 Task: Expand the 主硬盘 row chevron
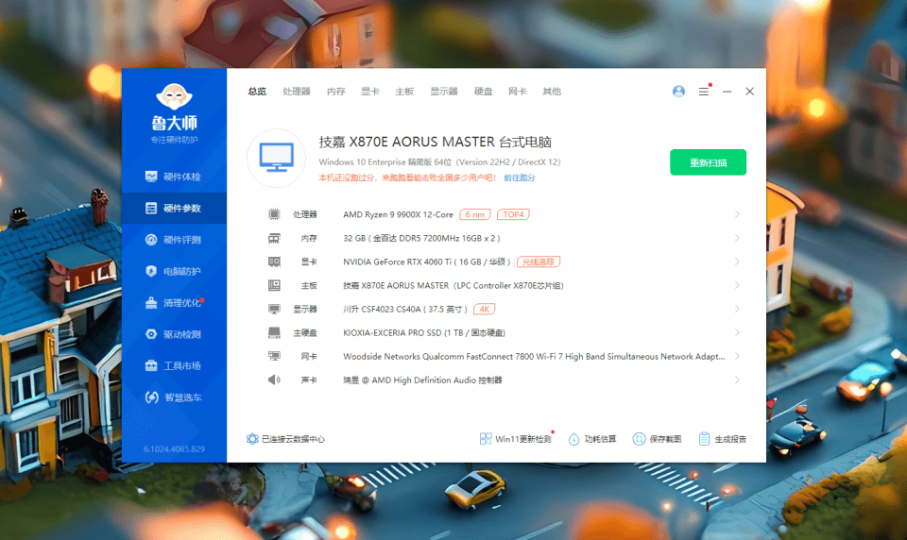[x=737, y=333]
